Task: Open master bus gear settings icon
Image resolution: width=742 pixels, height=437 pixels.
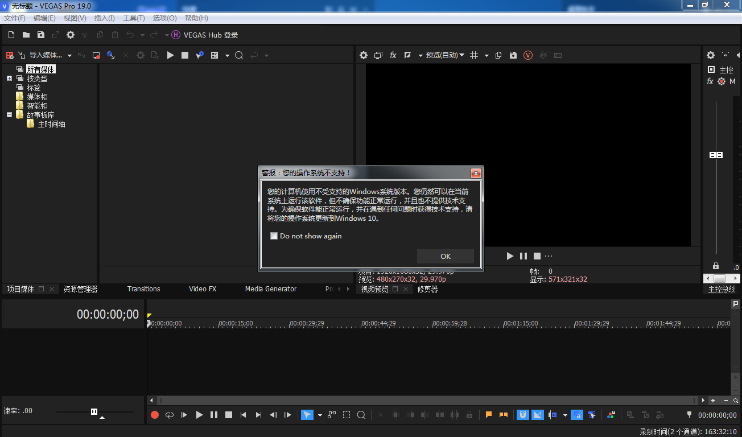Action: point(711,55)
